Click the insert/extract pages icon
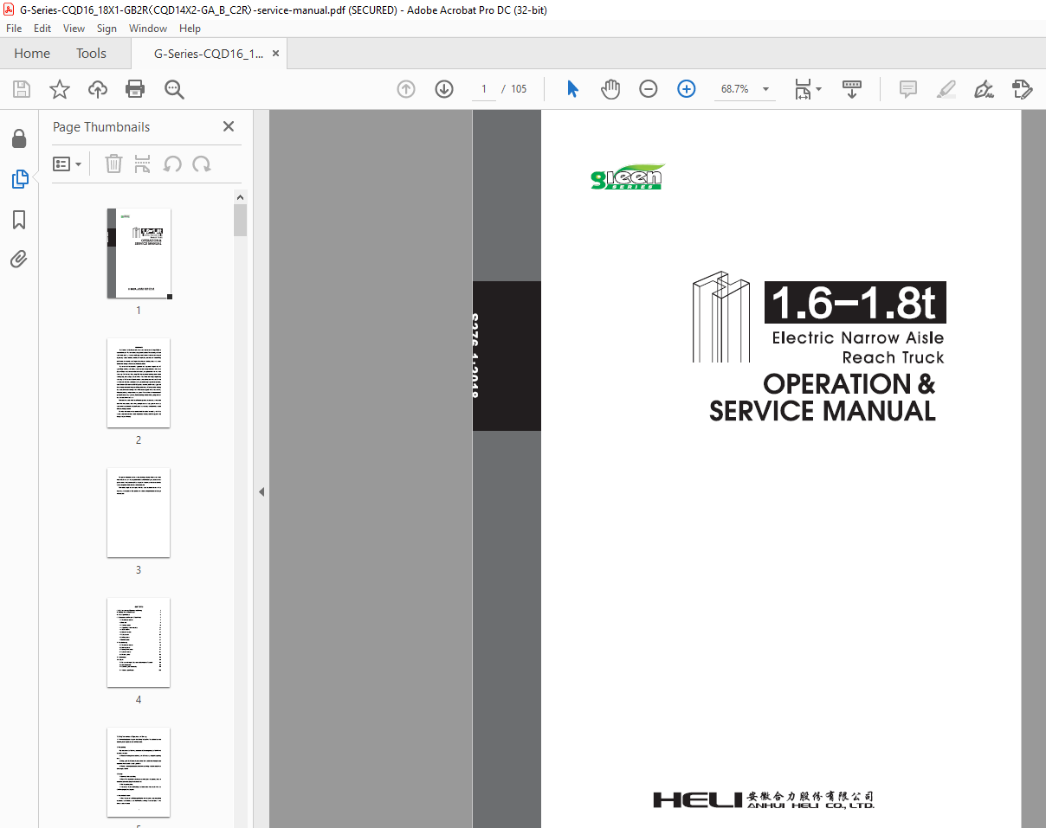The height and width of the screenshot is (828, 1046). tap(143, 164)
